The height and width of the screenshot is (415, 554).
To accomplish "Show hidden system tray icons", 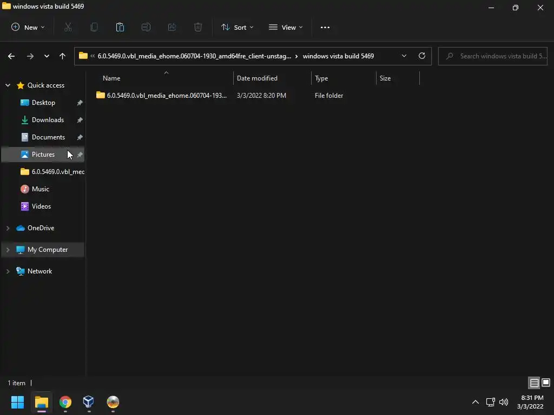I will tap(476, 402).
